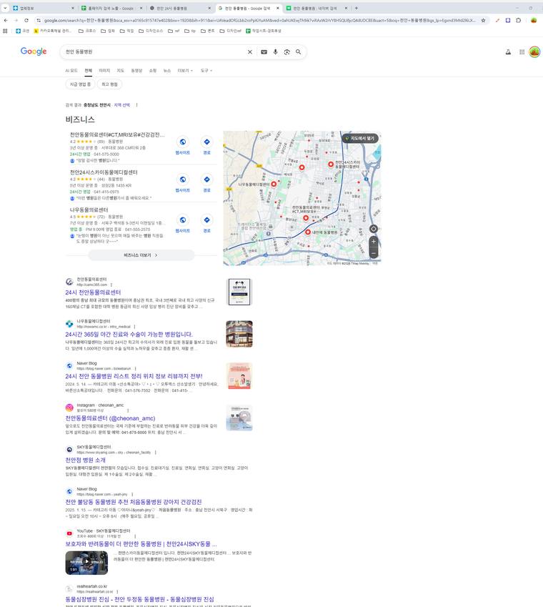Switch to the 동영상 tab

(x=136, y=71)
